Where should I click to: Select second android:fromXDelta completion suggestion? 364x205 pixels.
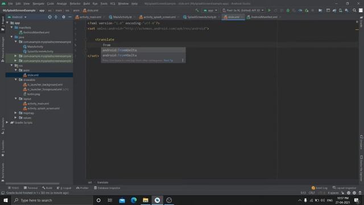point(143,55)
